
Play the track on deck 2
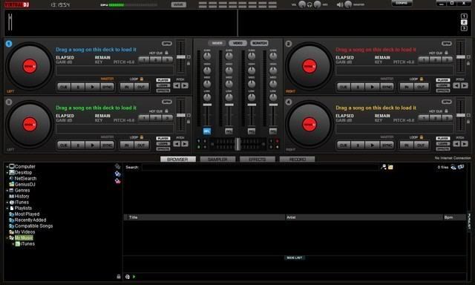[x=372, y=87]
